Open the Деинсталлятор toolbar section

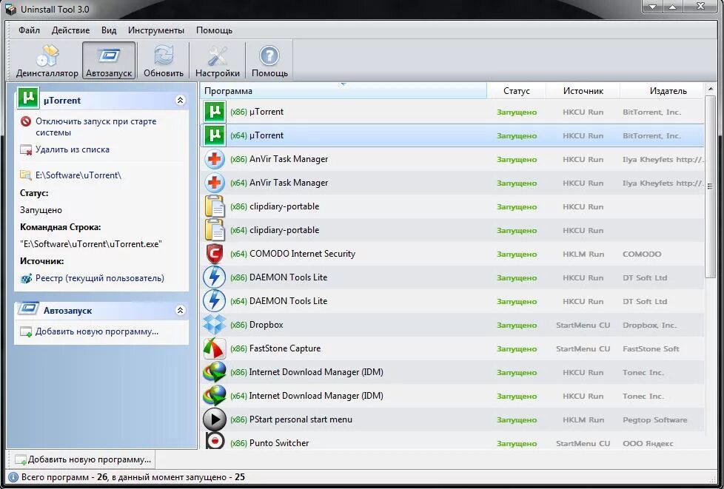click(47, 61)
